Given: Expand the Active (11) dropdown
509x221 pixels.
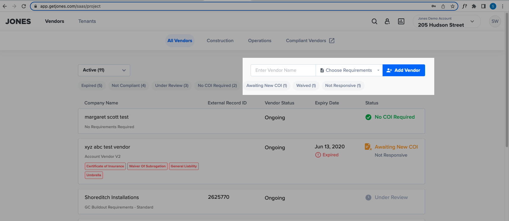Looking at the screenshot, I should pyautogui.click(x=104, y=70).
